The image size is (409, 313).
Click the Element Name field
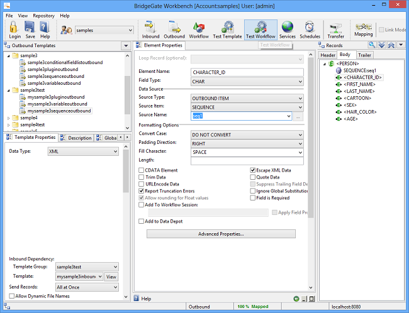pos(247,72)
